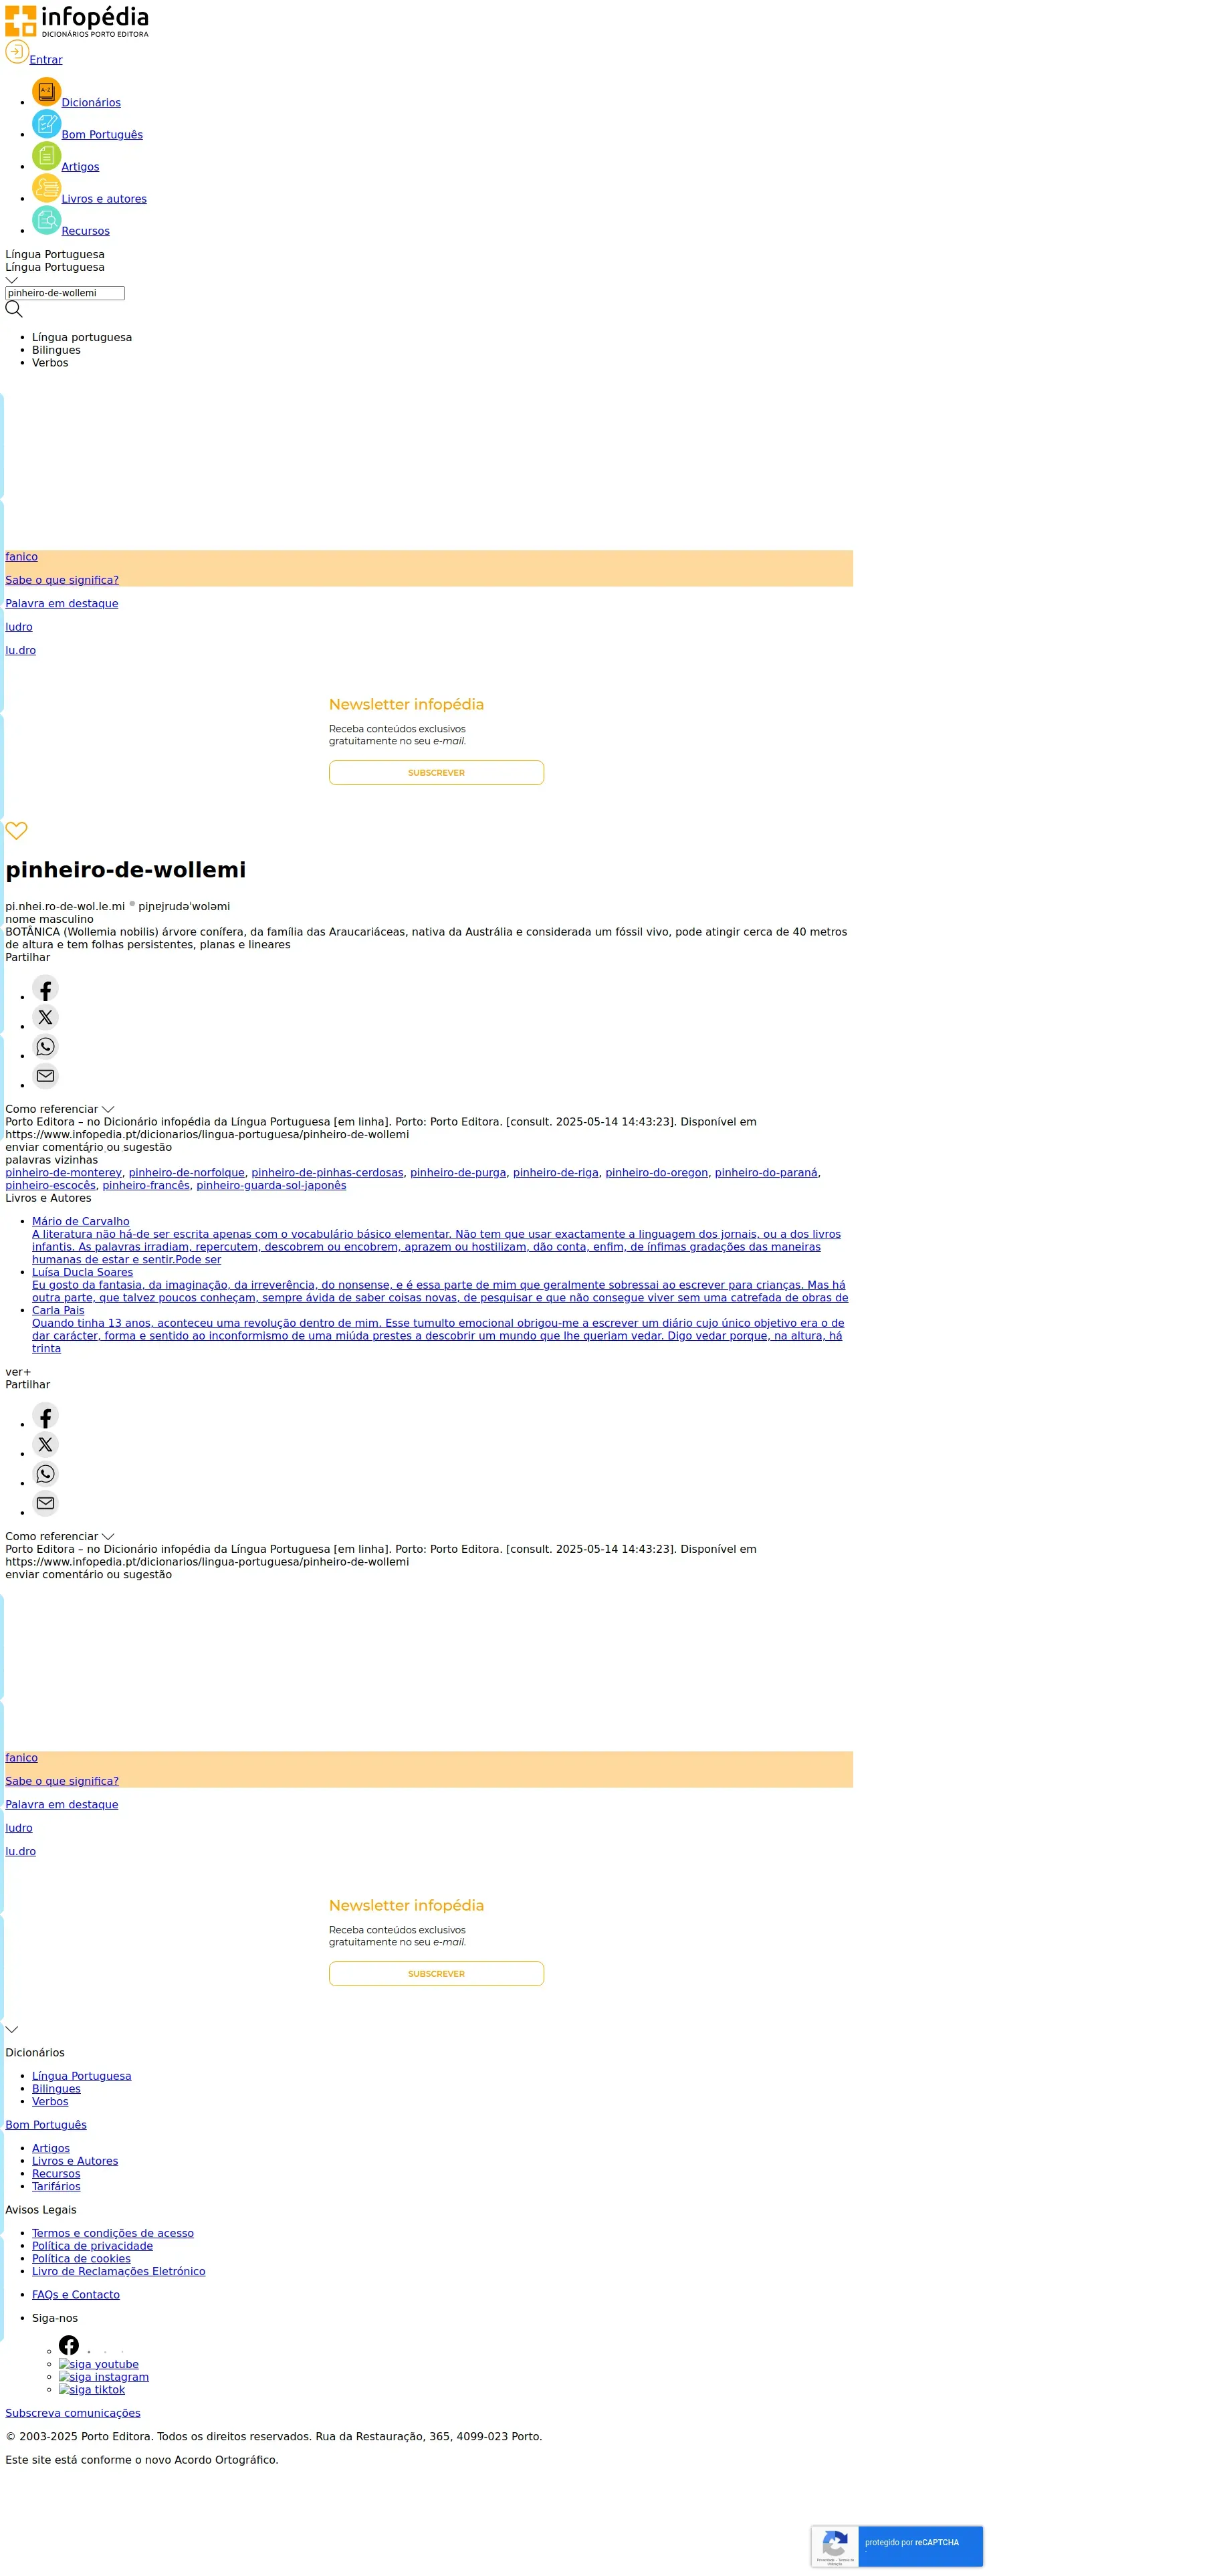
Task: Click the reCAPTCHA badge logo
Action: [835, 2542]
